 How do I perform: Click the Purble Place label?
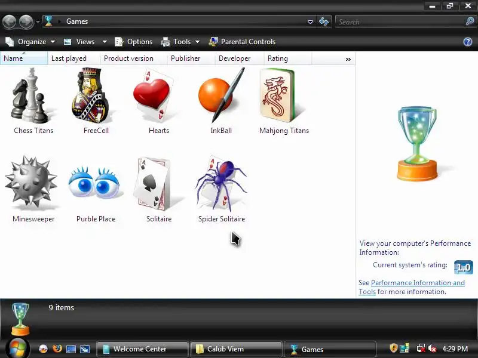96,219
